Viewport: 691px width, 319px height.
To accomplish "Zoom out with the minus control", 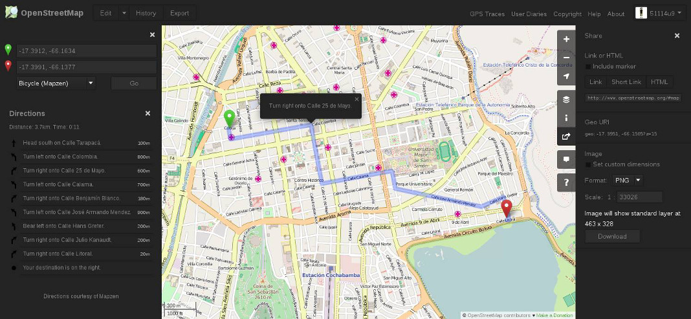I will click(566, 58).
